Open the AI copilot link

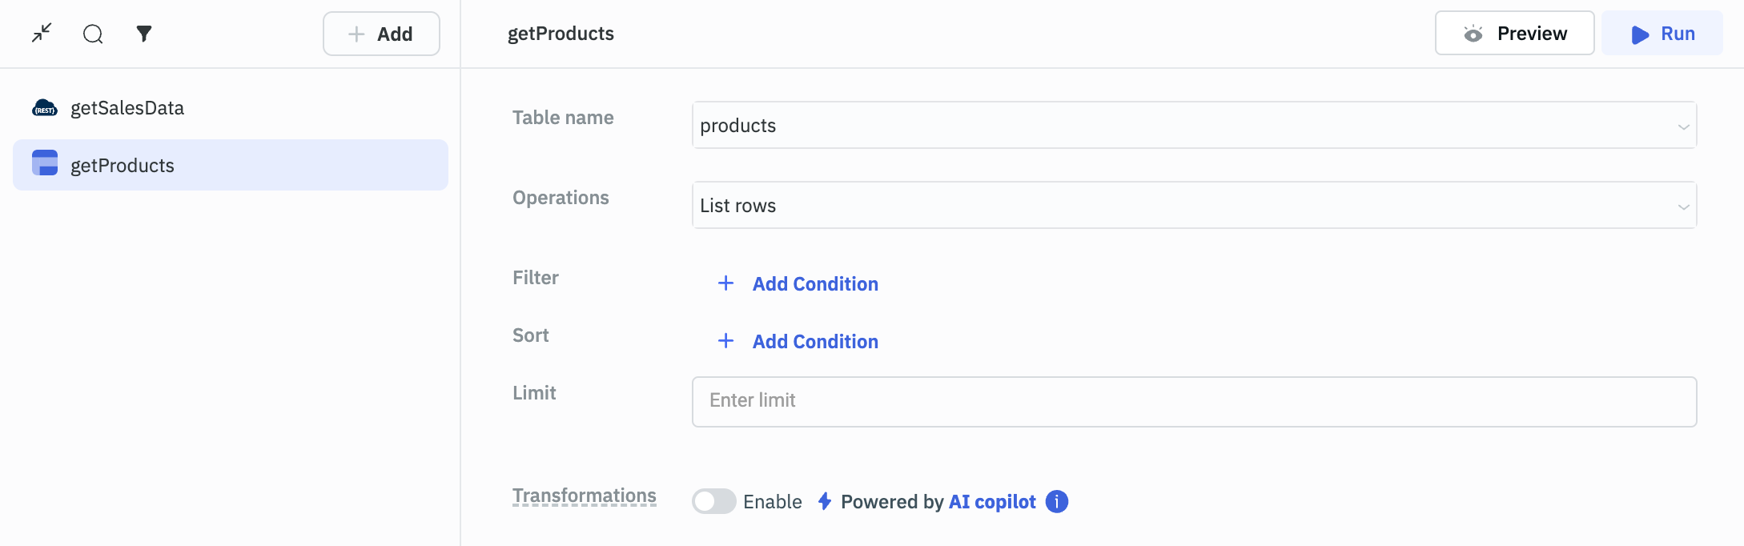click(992, 502)
